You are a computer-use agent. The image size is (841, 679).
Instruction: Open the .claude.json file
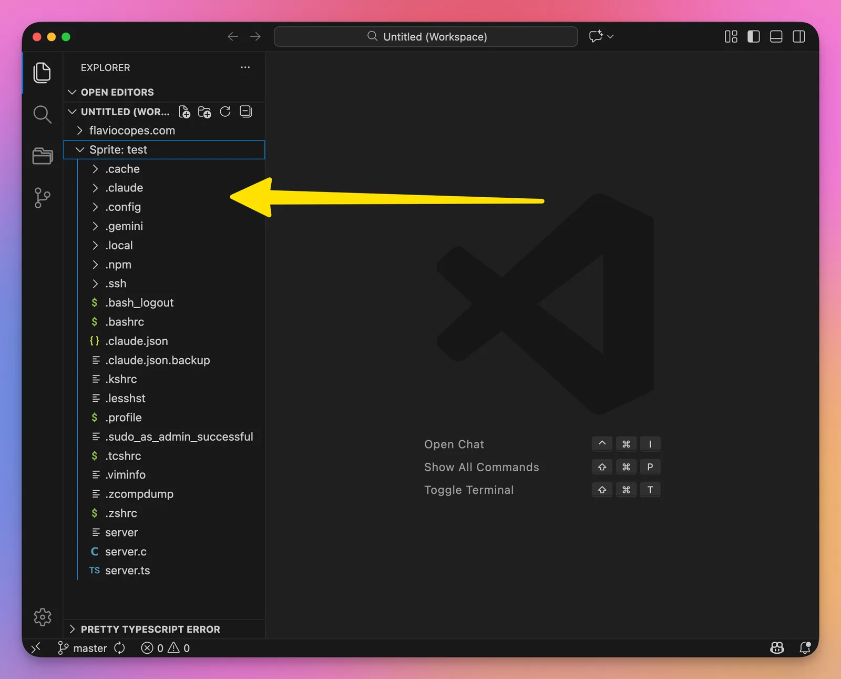coord(164,341)
